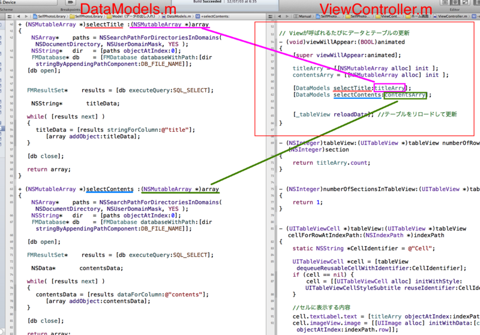The height and width of the screenshot is (335, 480).
Task: Open the Manual assistant mode menu
Action: point(302,16)
